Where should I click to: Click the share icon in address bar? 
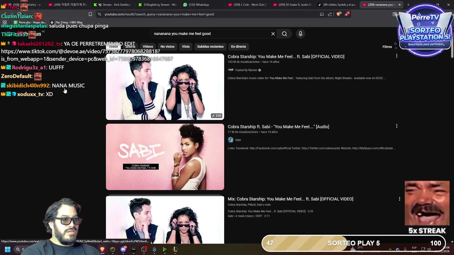click(330, 14)
